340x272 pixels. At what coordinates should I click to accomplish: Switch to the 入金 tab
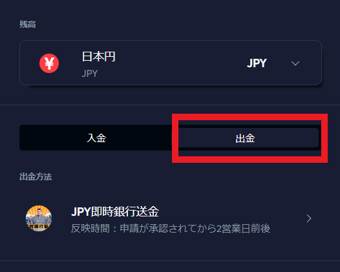tap(96, 138)
